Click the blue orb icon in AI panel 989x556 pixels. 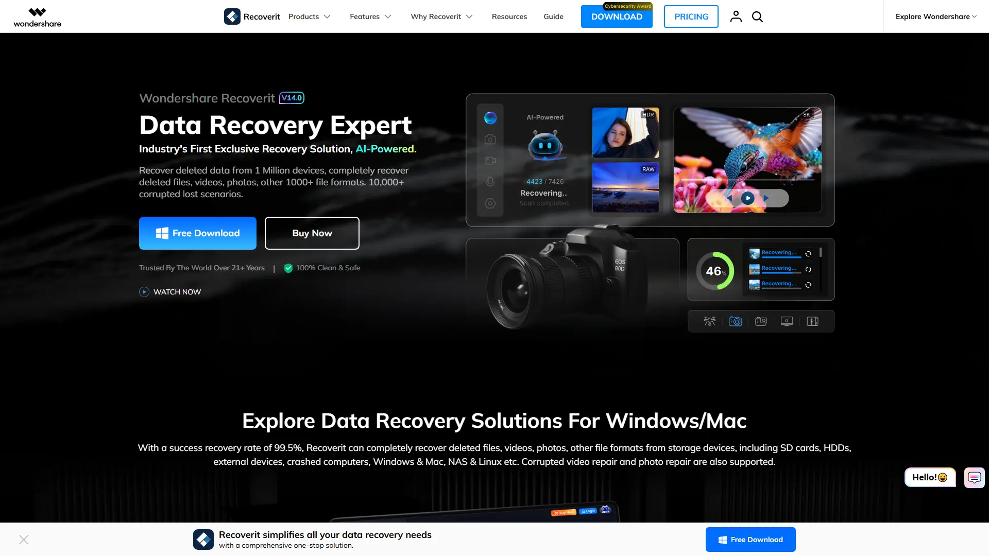pos(490,118)
